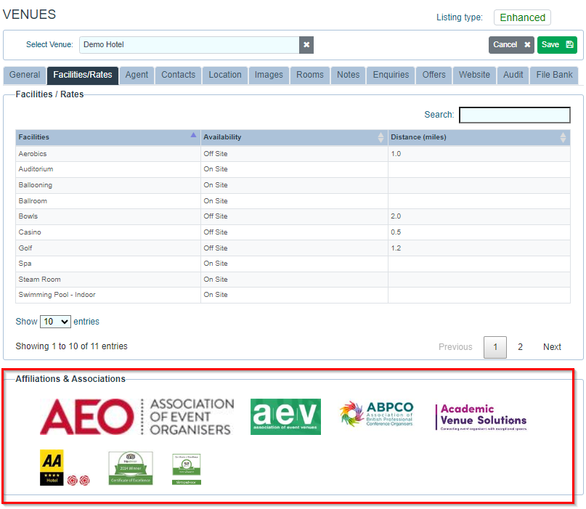Select the Spa row
The width and height of the screenshot is (586, 509).
coord(293,264)
